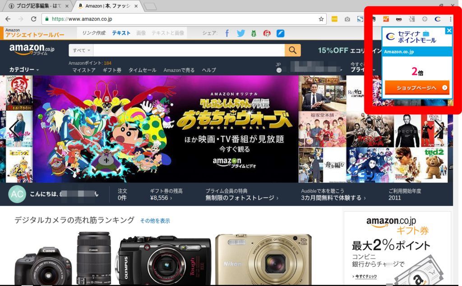Image resolution: width=462 pixels, height=286 pixels.
Task: Open タイムセール in Amazon nav
Action: pos(142,70)
